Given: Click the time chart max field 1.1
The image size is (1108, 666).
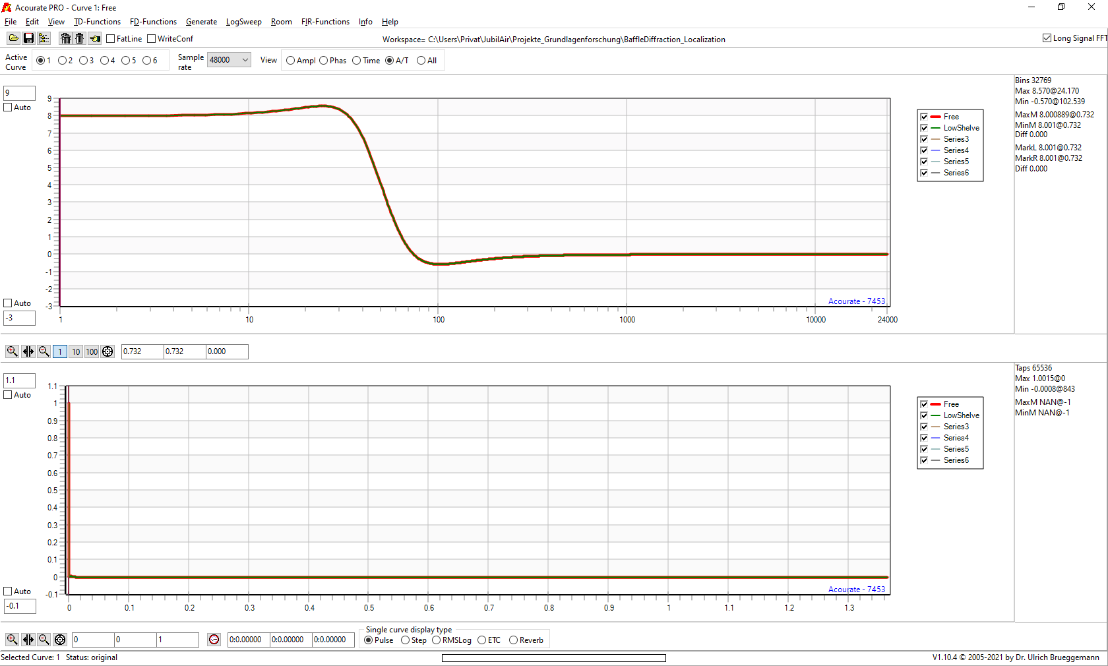Looking at the screenshot, I should 19,380.
